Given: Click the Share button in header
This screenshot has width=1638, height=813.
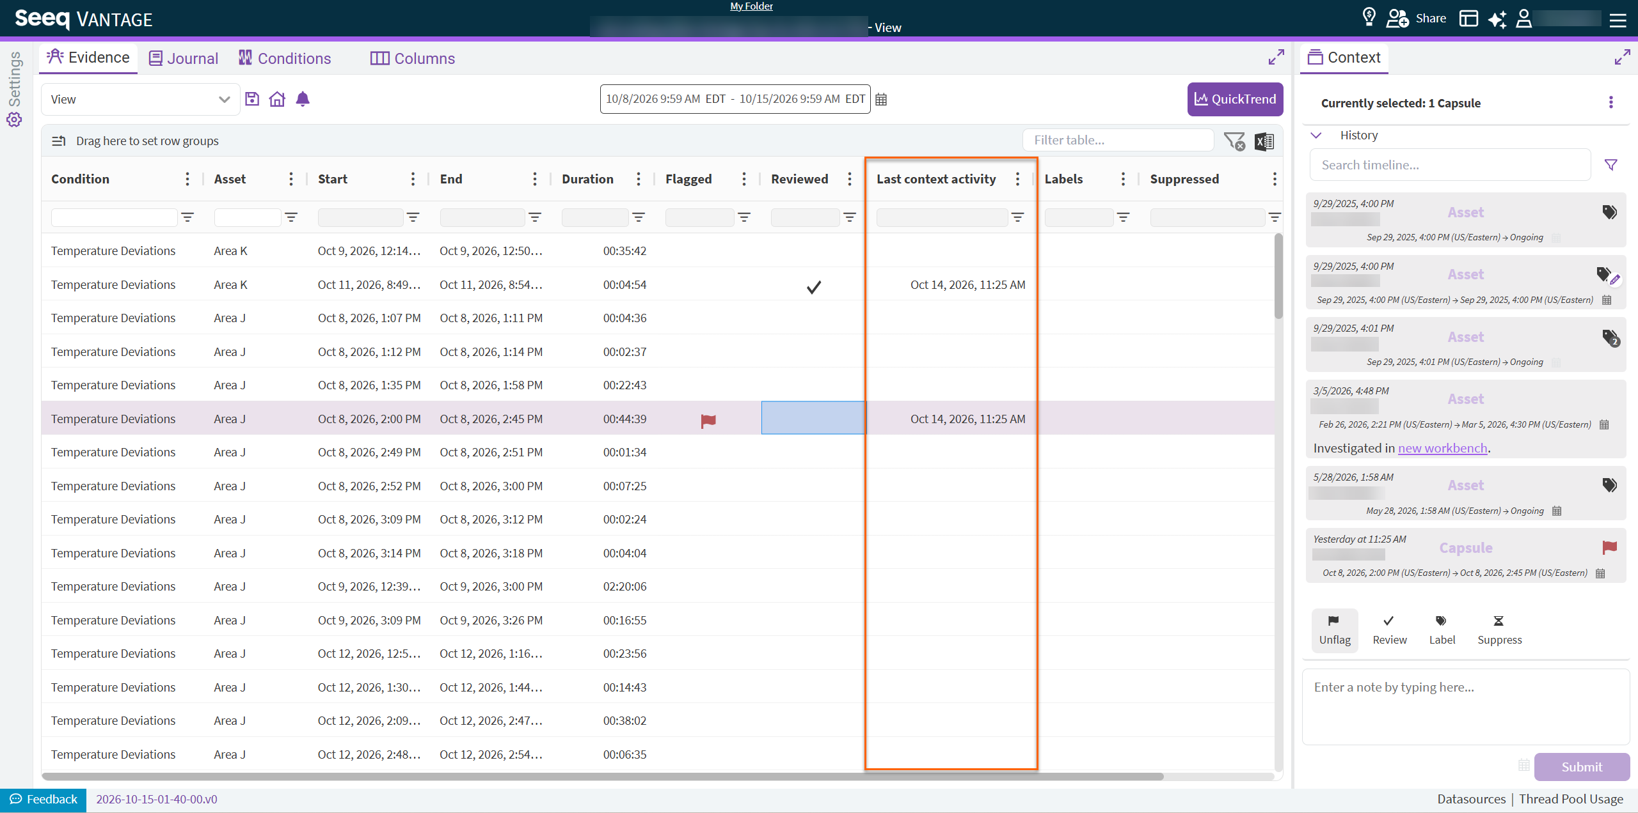Looking at the screenshot, I should [1416, 19].
